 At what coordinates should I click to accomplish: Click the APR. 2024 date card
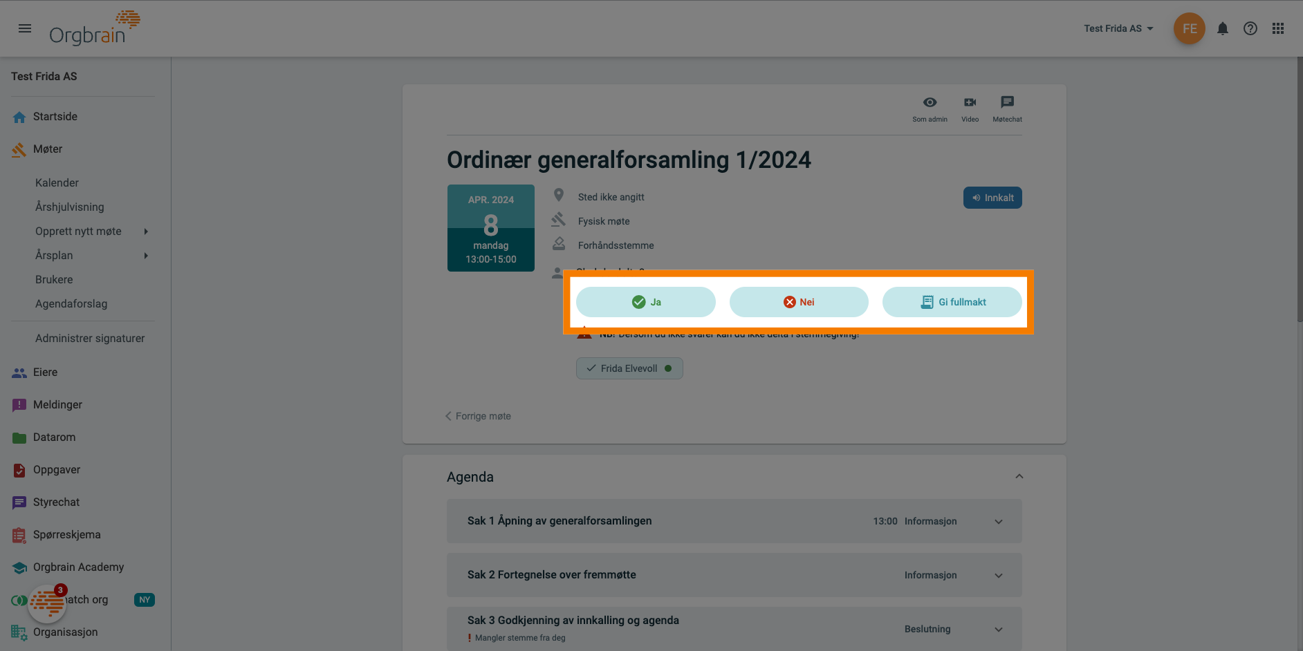point(491,228)
